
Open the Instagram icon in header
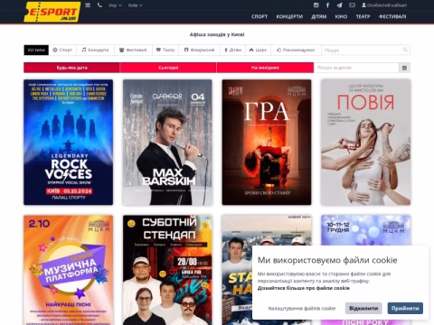click(316, 5)
